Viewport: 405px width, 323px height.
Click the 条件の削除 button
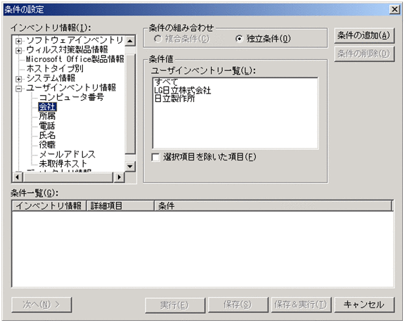[364, 53]
